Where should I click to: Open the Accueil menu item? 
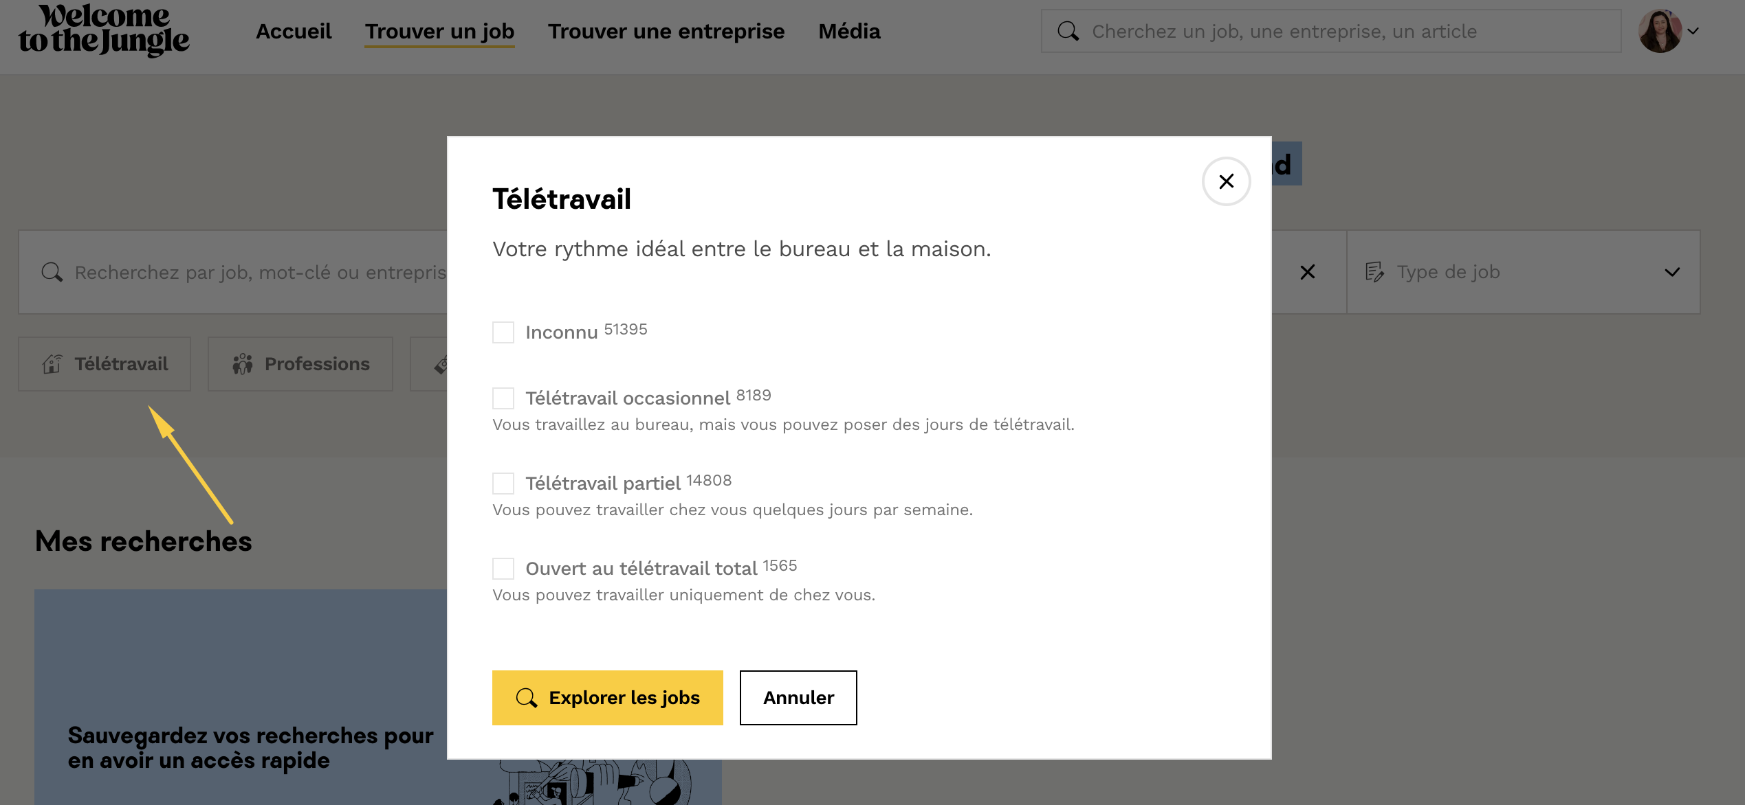(x=294, y=31)
